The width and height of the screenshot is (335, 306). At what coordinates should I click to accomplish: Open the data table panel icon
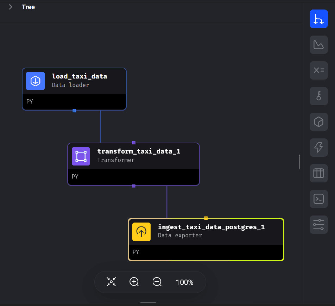[318, 173]
